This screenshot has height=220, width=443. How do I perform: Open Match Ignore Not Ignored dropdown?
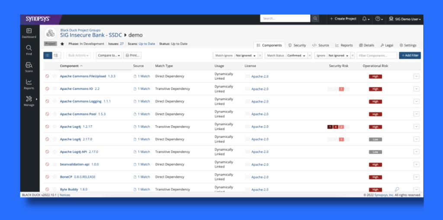(246, 55)
